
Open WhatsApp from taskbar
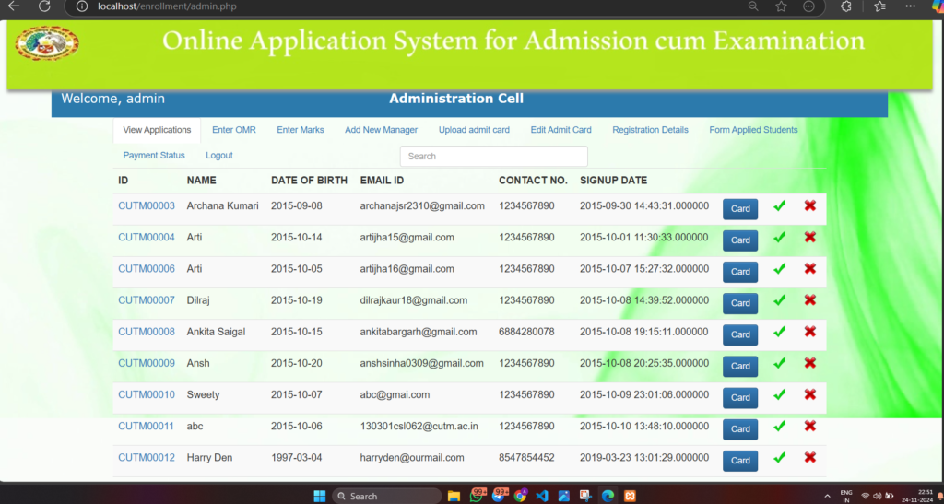[477, 496]
